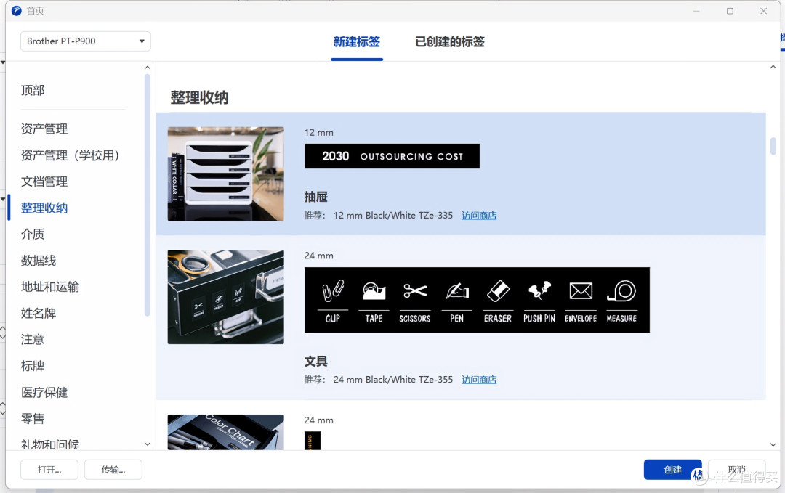This screenshot has width=785, height=493.
Task: Click the CLIP paperclip icon in label
Action: point(333,290)
